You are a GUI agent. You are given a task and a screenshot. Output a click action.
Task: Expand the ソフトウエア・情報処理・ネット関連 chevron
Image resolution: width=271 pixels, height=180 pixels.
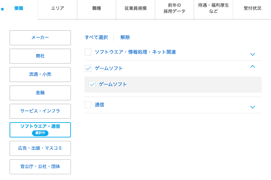click(252, 54)
